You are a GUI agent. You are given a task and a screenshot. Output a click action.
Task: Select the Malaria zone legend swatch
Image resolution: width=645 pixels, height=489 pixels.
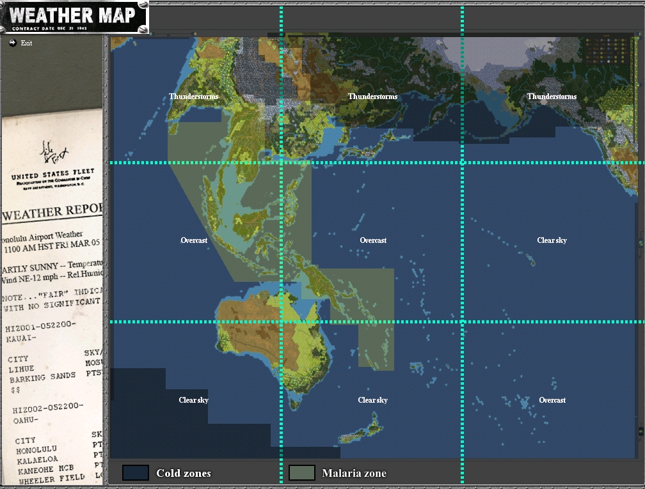302,472
